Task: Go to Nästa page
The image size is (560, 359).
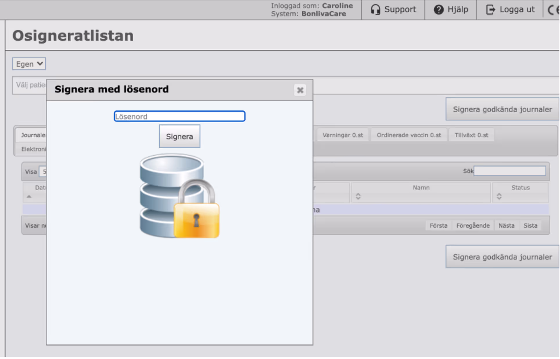Action: click(506, 225)
